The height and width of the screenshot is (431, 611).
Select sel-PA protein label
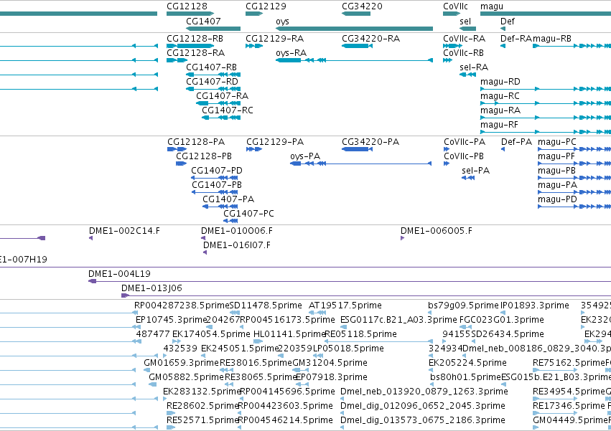(476, 171)
